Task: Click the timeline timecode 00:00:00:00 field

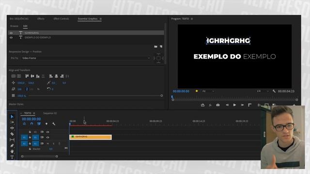Action: click(x=31, y=119)
